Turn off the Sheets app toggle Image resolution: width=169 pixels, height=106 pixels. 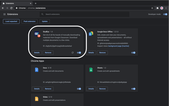pyautogui.click(x=133, y=89)
